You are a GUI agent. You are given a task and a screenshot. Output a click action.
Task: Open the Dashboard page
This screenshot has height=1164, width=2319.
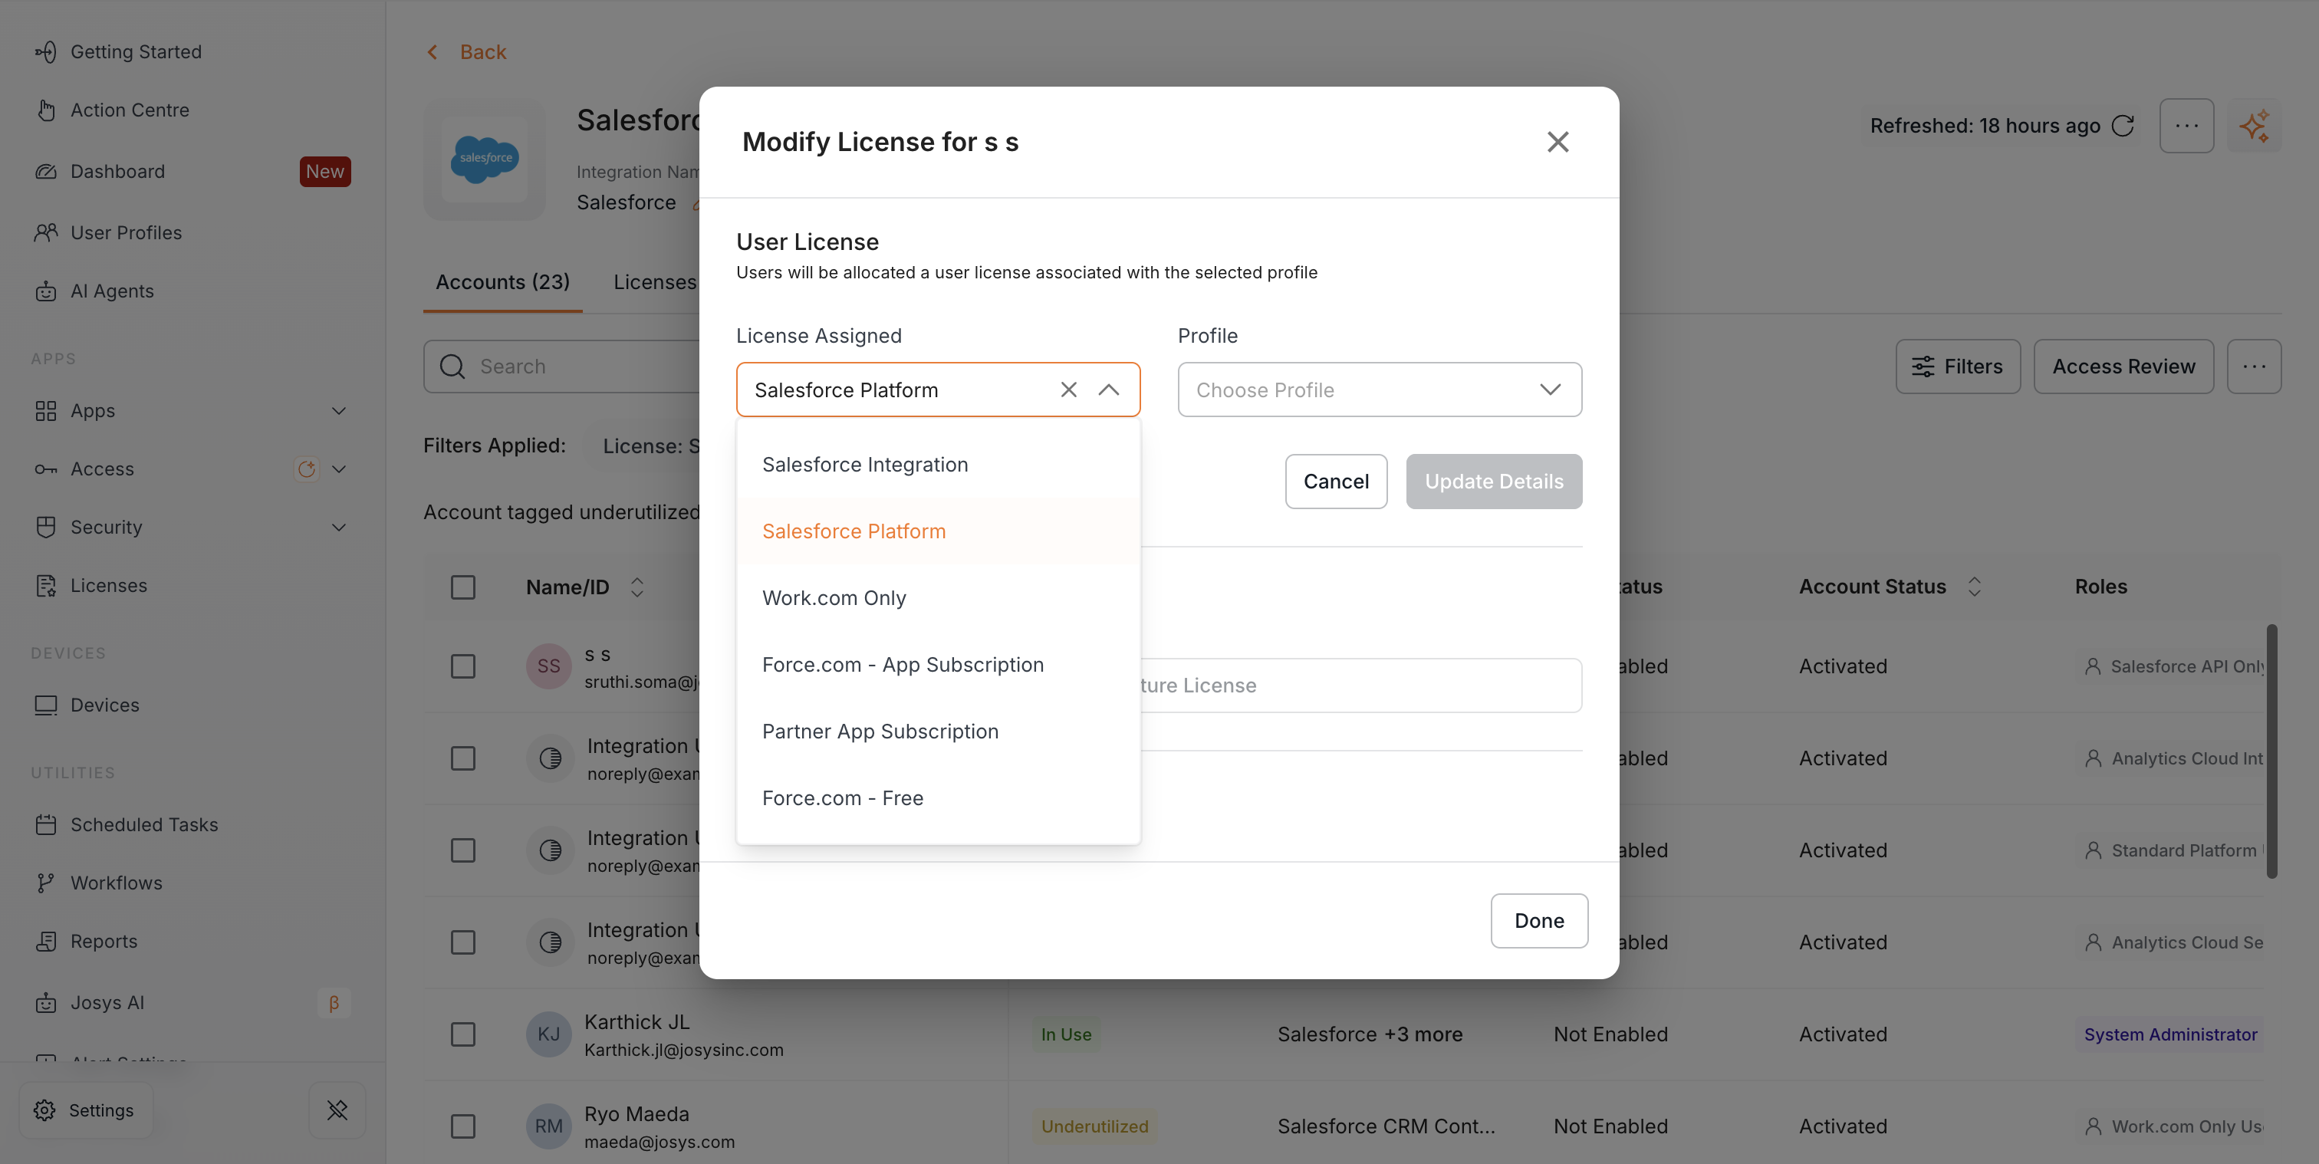click(x=117, y=171)
